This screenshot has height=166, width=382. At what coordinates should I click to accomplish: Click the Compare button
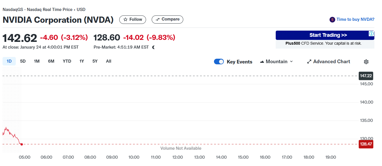tap(167, 19)
